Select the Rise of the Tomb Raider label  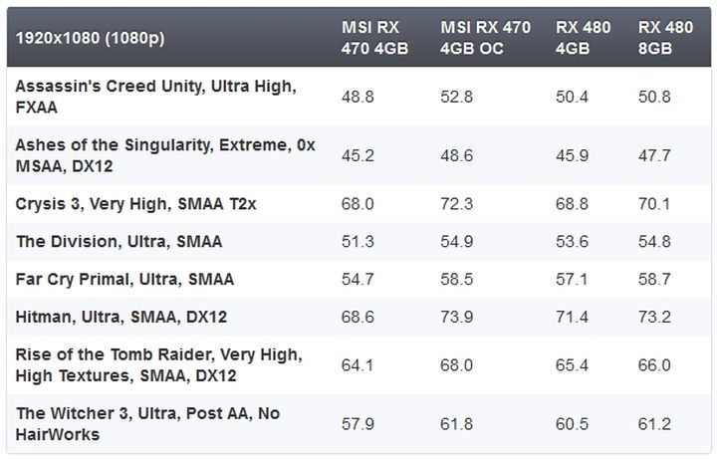(158, 364)
